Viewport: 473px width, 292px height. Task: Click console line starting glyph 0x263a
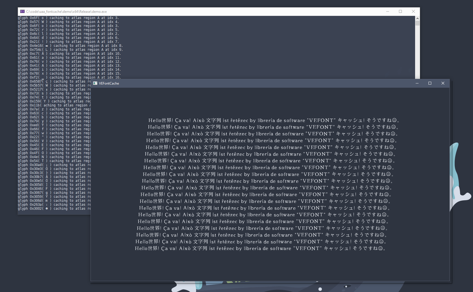(54, 205)
